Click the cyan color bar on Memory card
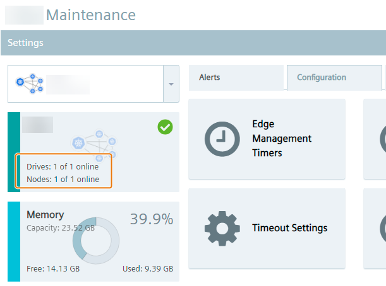 (x=14, y=241)
